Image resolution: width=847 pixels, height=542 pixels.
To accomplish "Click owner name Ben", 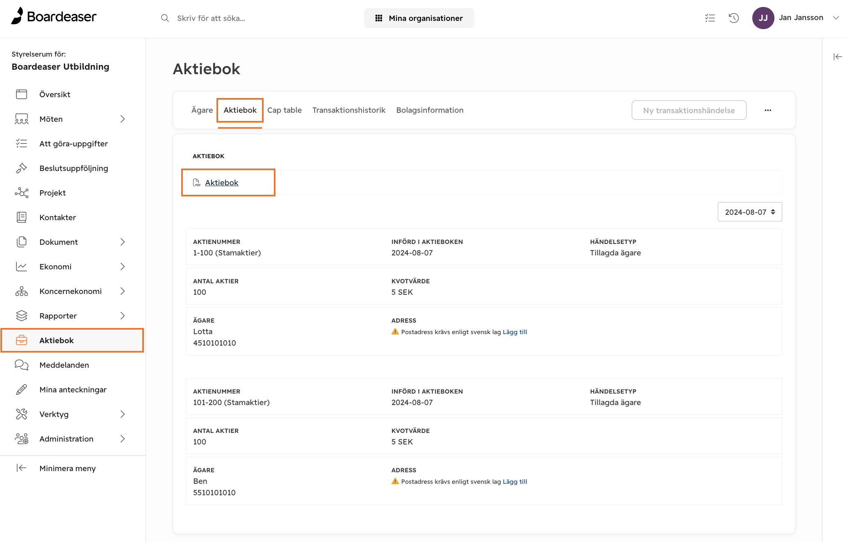I will pyautogui.click(x=200, y=481).
